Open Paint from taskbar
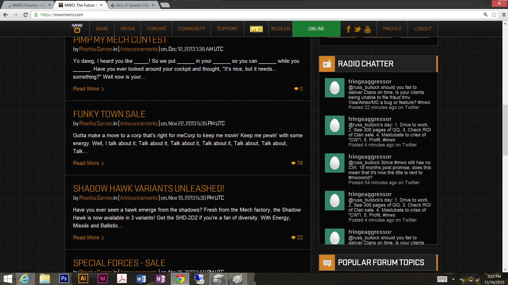This screenshot has height=285, width=508. click(x=237, y=279)
